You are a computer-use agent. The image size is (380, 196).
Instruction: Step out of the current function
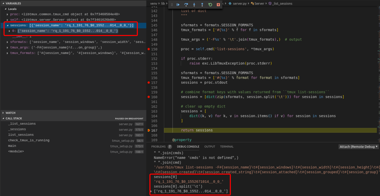point(202,5)
